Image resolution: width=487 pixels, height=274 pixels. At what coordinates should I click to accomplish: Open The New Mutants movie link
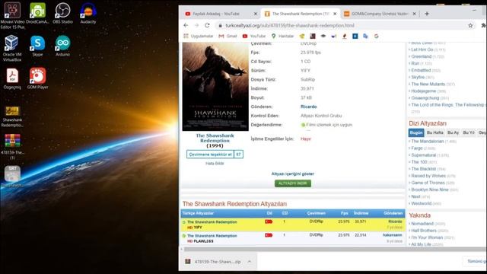click(428, 84)
